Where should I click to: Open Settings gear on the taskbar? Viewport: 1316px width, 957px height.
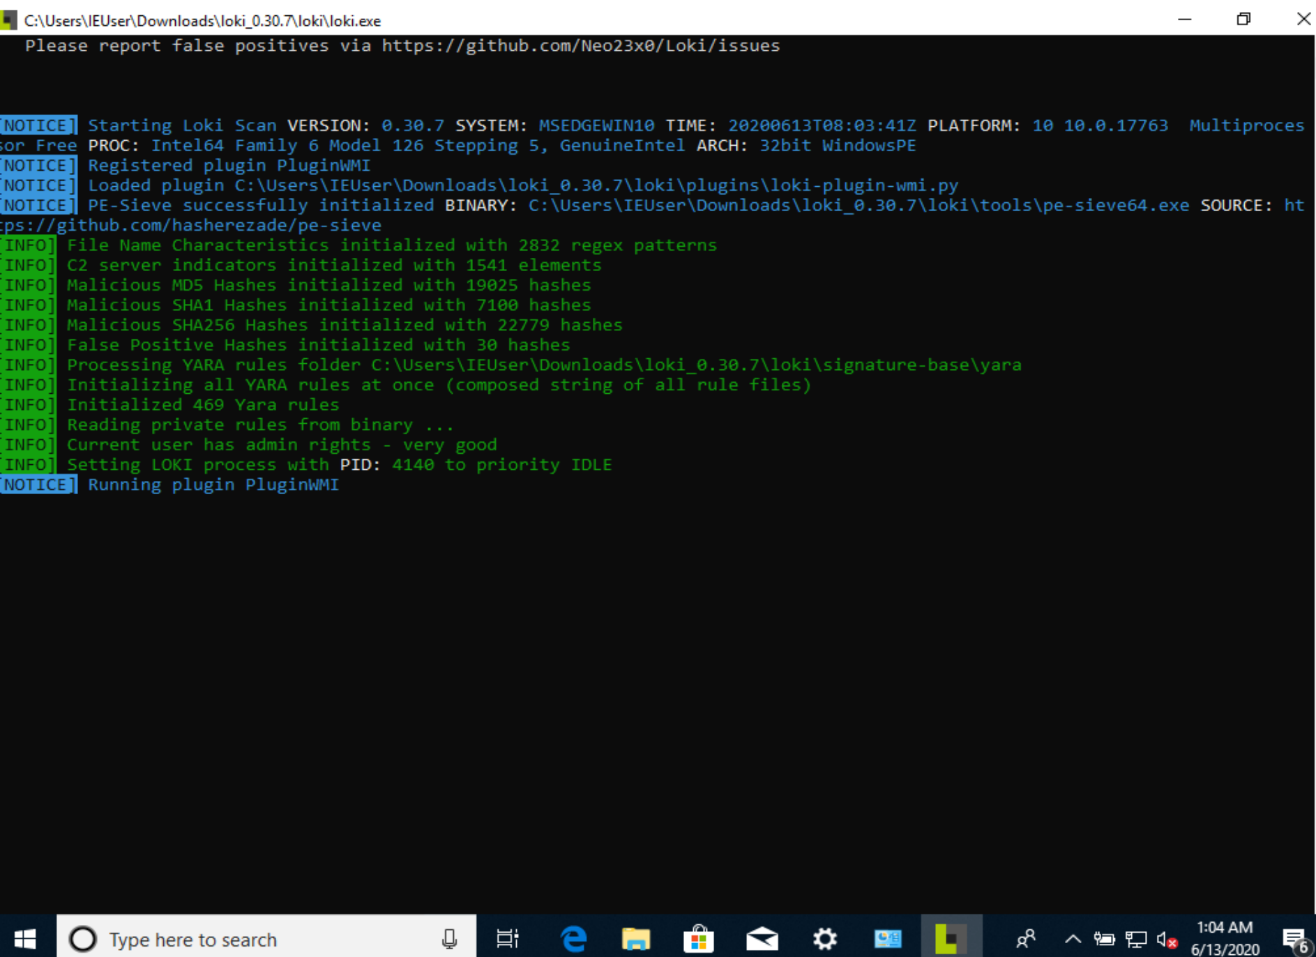coord(825,939)
